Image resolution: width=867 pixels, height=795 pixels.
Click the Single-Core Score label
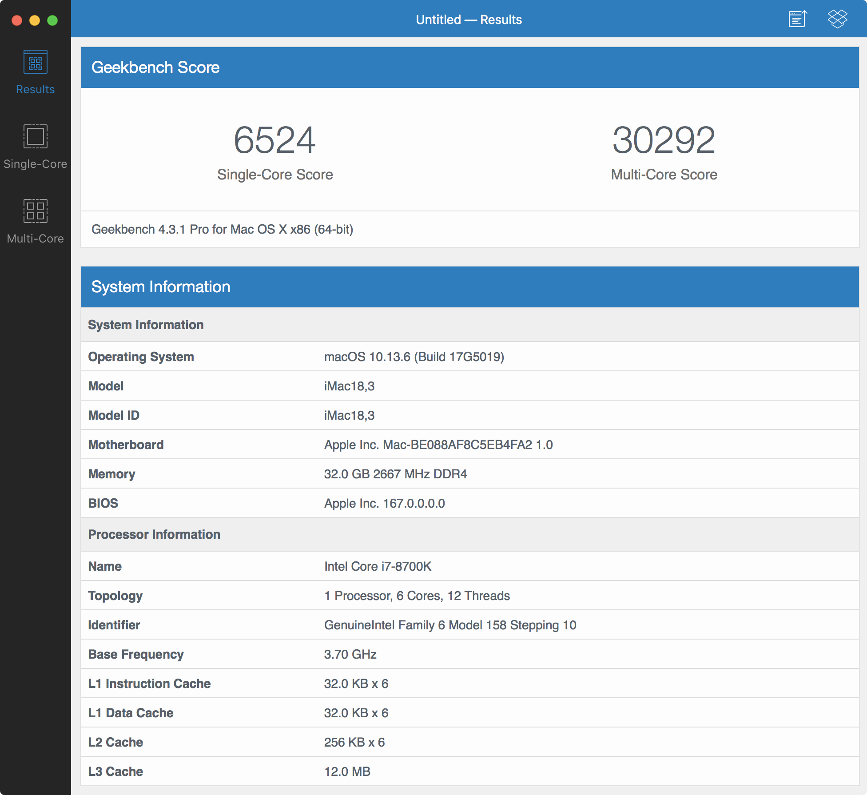click(275, 175)
